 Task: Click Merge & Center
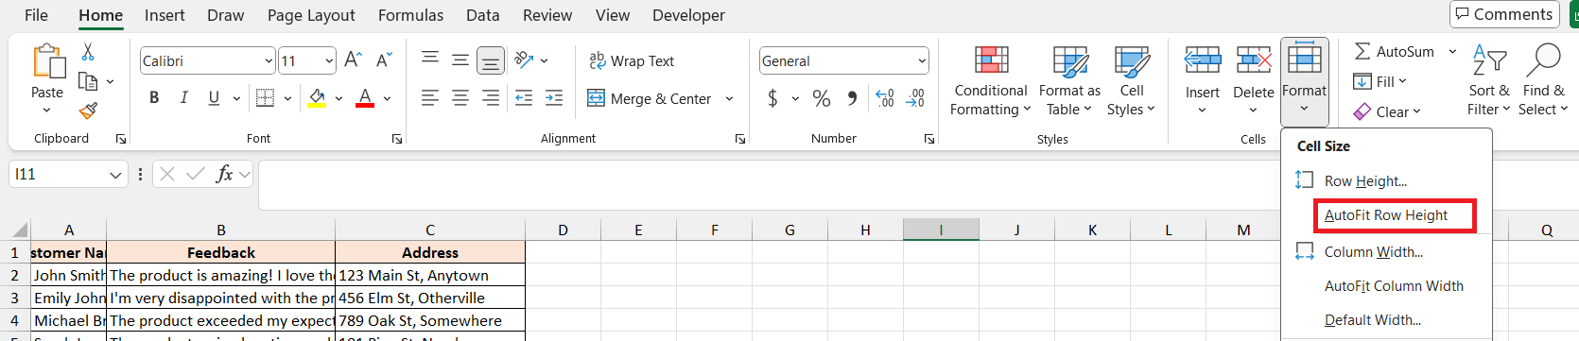(650, 98)
